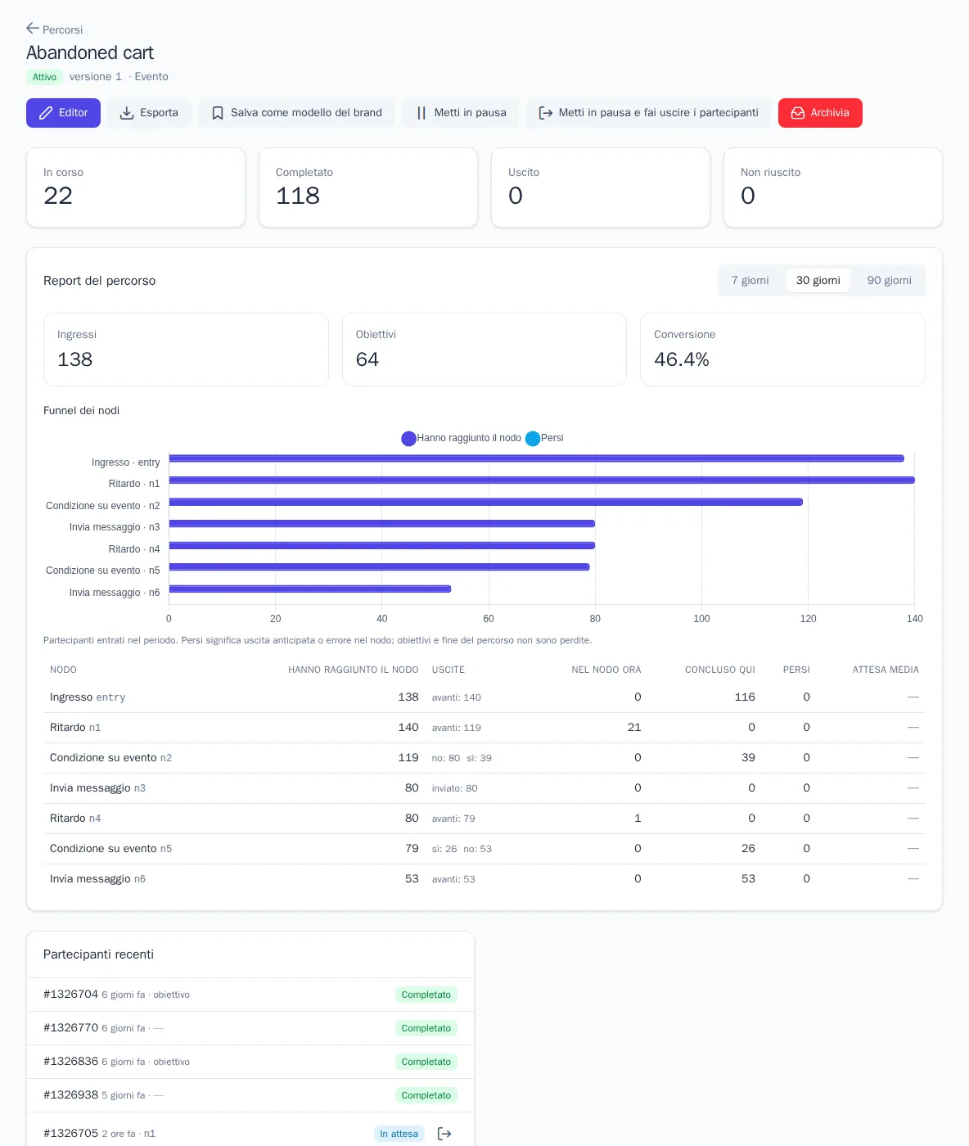Click the 'Ritardo n4' table row name
Screen dimensions: 969x1146
(x=75, y=819)
